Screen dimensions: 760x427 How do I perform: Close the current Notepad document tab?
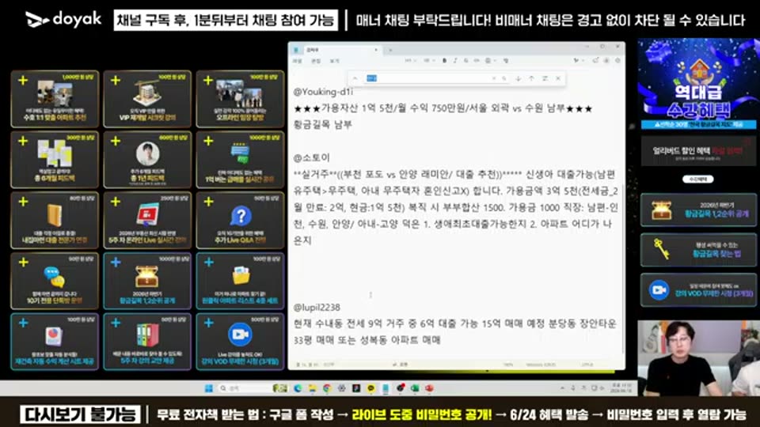click(x=375, y=50)
